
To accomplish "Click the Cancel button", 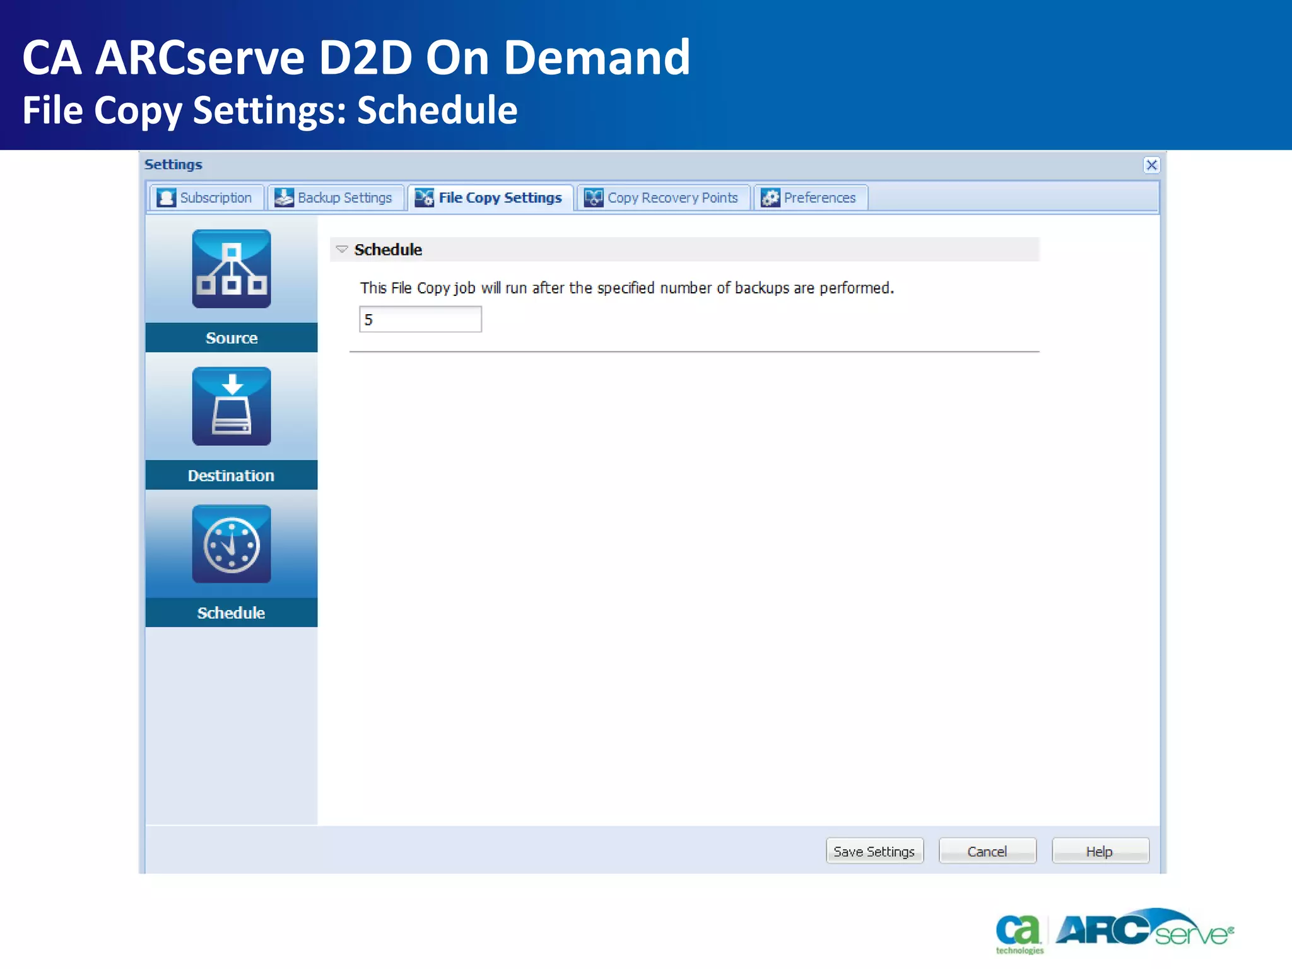I will [x=987, y=851].
